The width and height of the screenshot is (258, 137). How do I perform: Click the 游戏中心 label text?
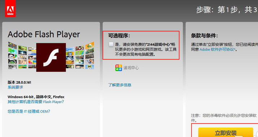pyautogui.click(x=131, y=68)
